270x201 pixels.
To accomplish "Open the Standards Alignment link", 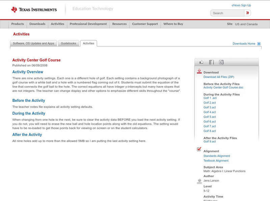I will [217, 156].
